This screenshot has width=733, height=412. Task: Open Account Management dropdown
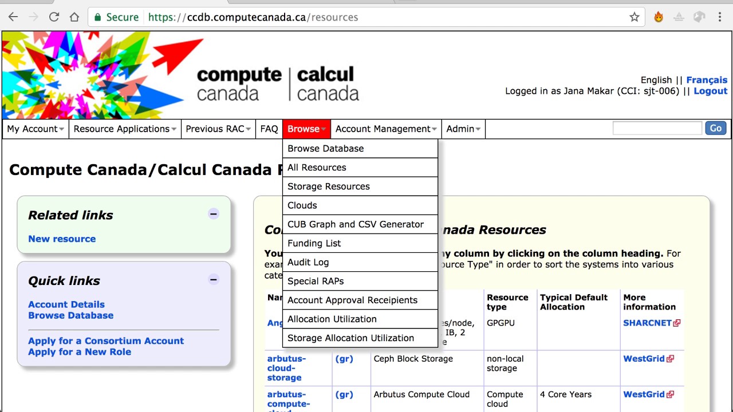386,129
